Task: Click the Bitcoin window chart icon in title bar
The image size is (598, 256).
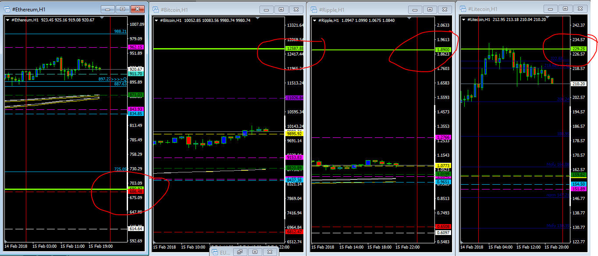Action: point(155,9)
